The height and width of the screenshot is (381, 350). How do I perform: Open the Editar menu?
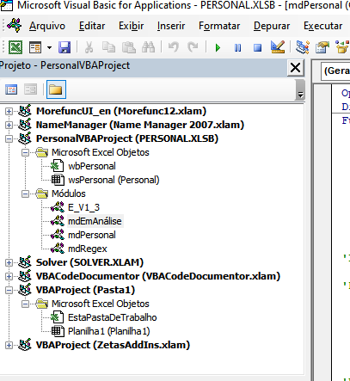point(92,26)
